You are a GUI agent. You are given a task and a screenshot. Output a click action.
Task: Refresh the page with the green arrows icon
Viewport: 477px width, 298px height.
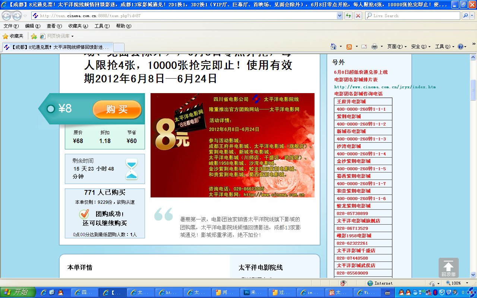click(348, 16)
